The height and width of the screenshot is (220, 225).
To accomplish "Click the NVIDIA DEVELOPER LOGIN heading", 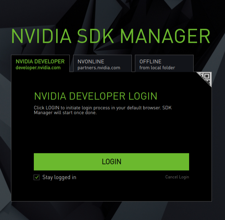I will pos(96,96).
